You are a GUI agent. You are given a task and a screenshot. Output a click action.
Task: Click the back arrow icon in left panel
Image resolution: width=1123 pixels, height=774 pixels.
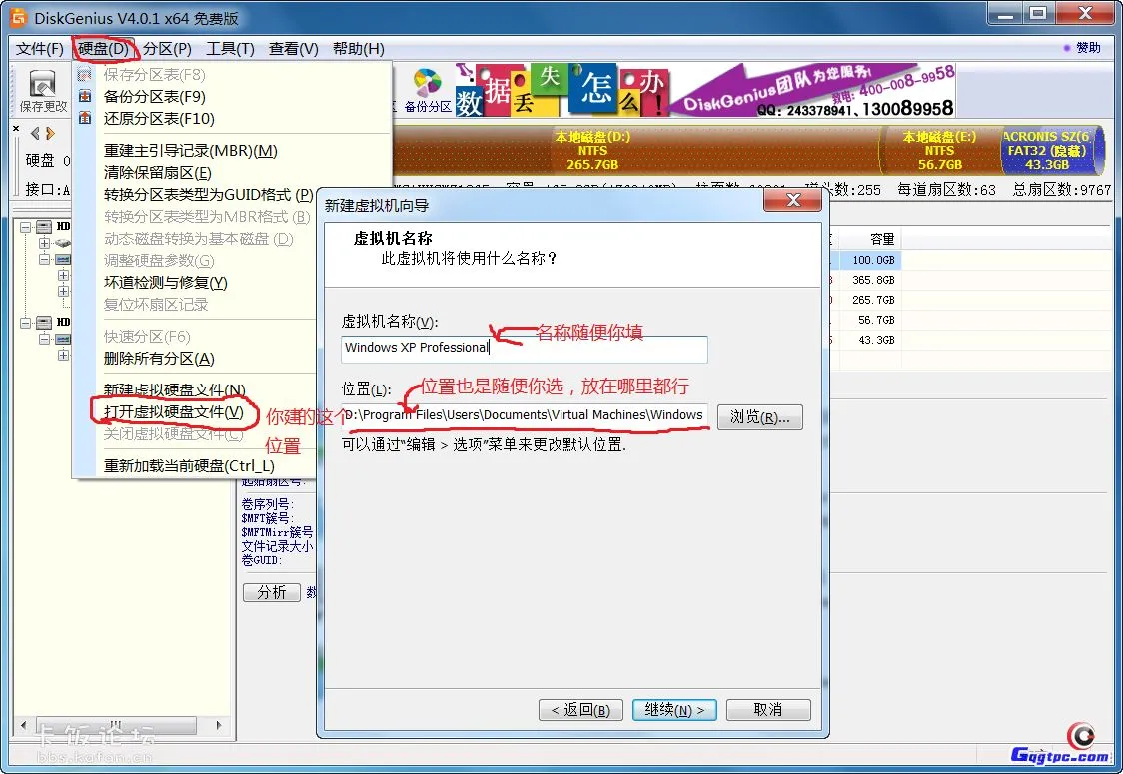click(x=34, y=134)
